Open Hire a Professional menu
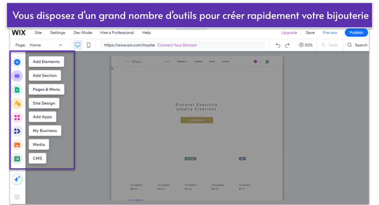The width and height of the screenshot is (379, 205). 117,33
